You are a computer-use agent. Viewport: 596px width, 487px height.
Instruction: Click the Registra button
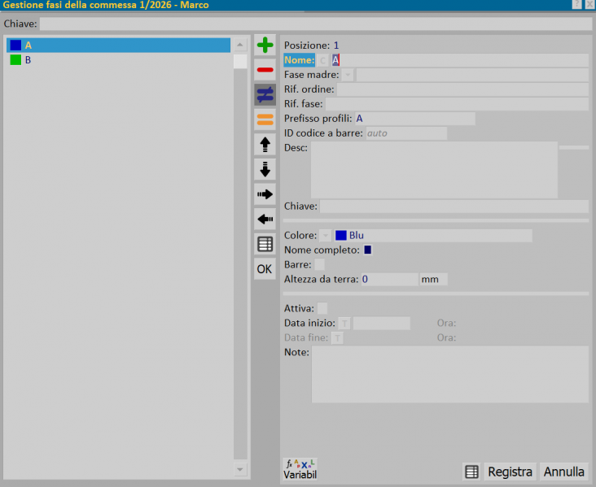pos(510,472)
